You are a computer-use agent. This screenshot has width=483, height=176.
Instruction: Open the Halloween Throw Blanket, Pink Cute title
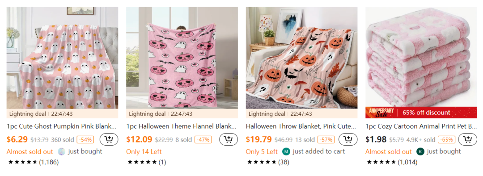coord(301,126)
